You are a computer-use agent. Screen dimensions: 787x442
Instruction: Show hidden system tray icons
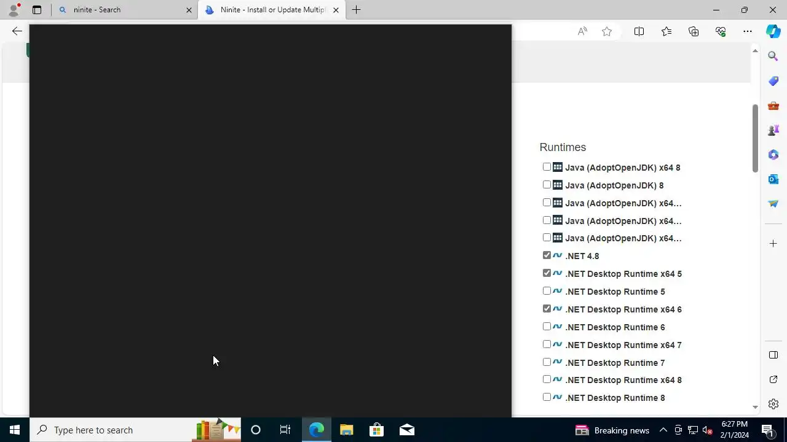(663, 430)
